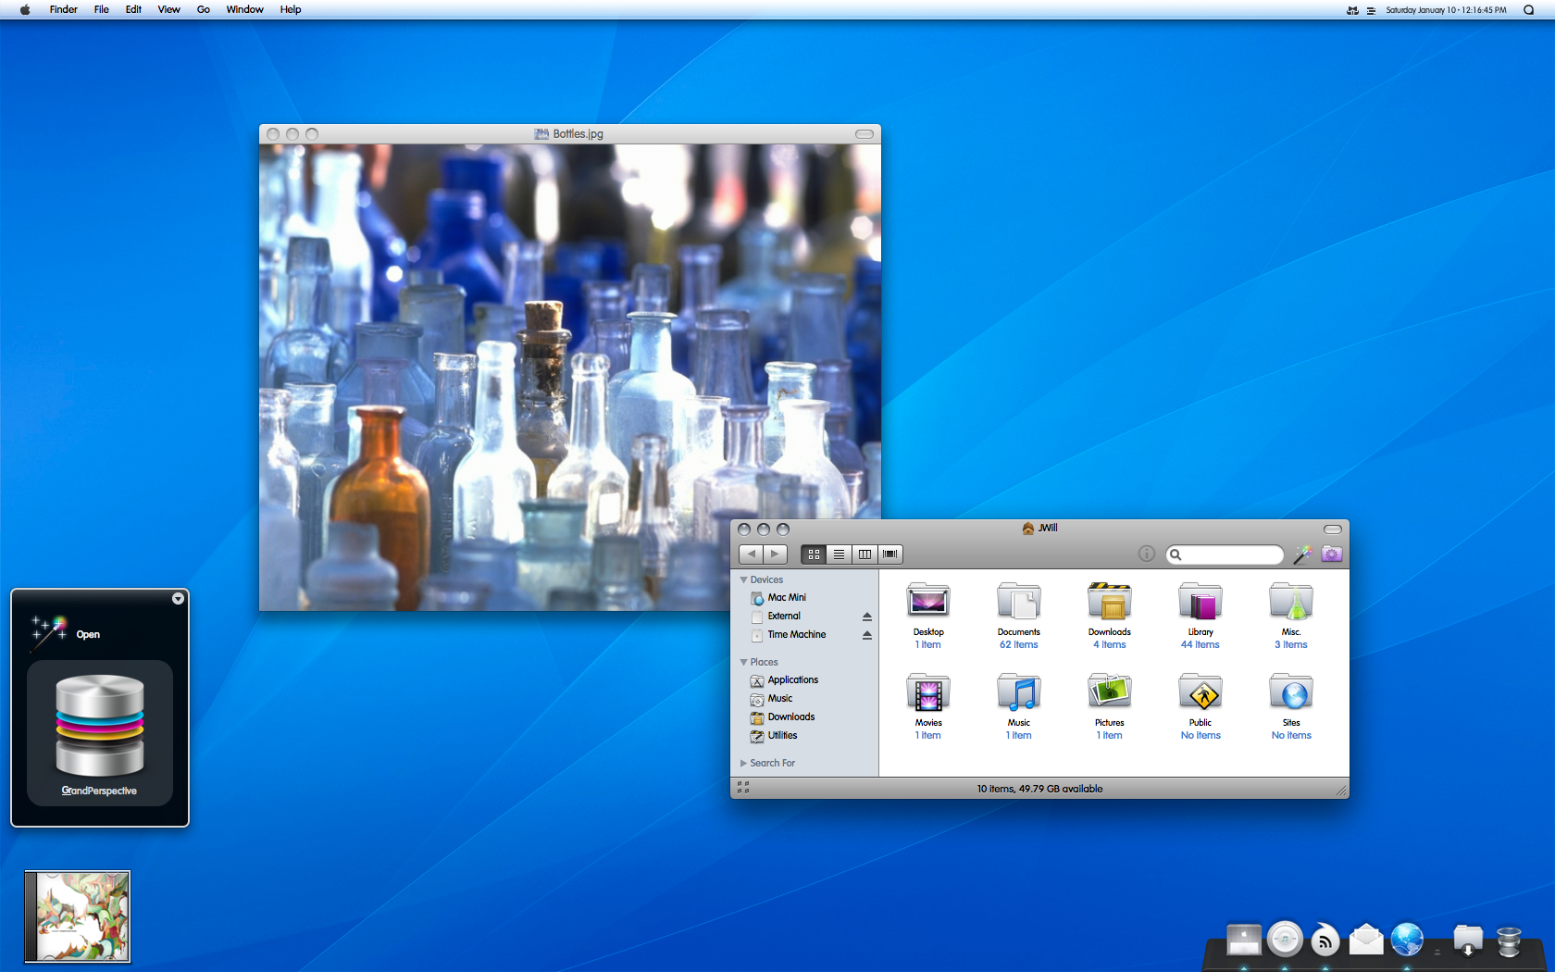Click the JWill window title with house icon
Viewport: 1555px width, 972px height.
pyautogui.click(x=1039, y=528)
